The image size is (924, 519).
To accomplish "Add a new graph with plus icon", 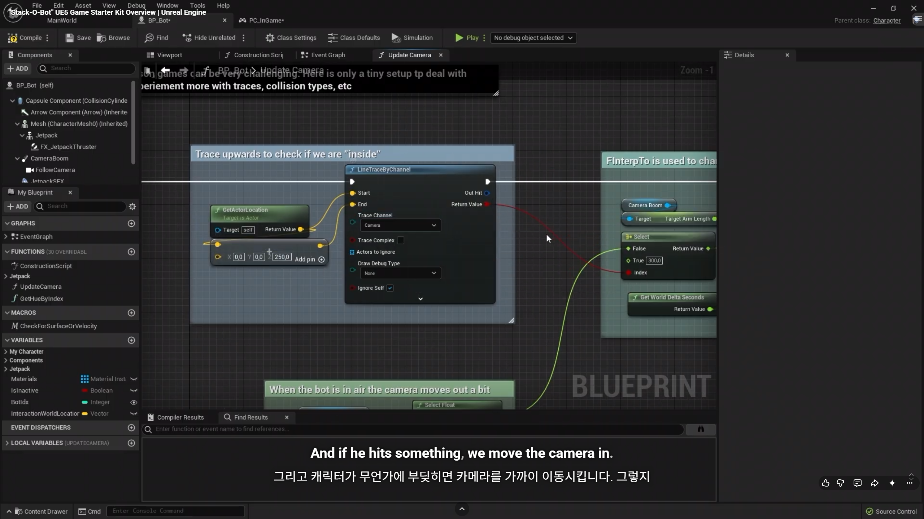I will 131,223.
